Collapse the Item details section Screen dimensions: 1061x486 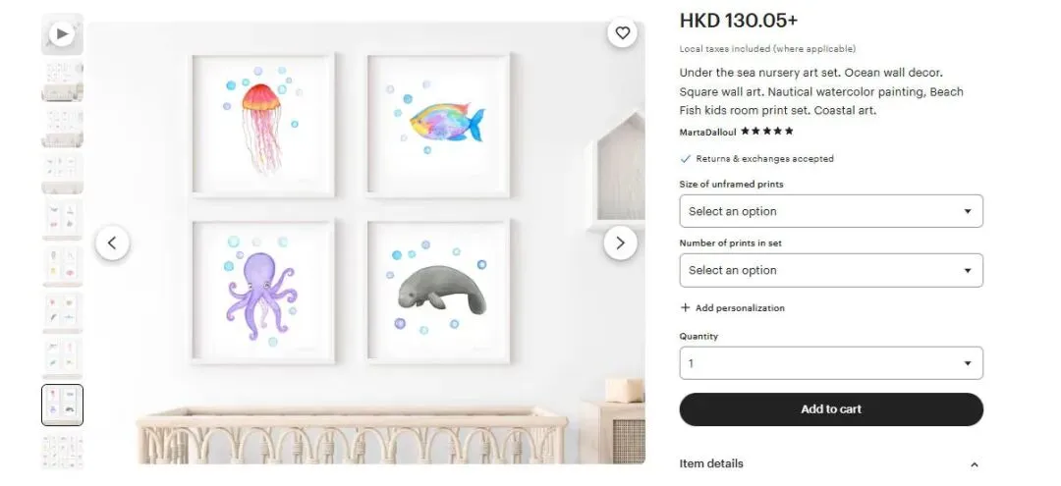974,464
